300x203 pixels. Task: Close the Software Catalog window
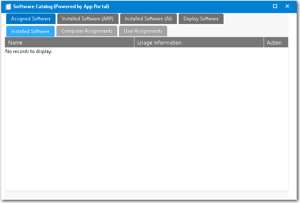[x=287, y=6]
